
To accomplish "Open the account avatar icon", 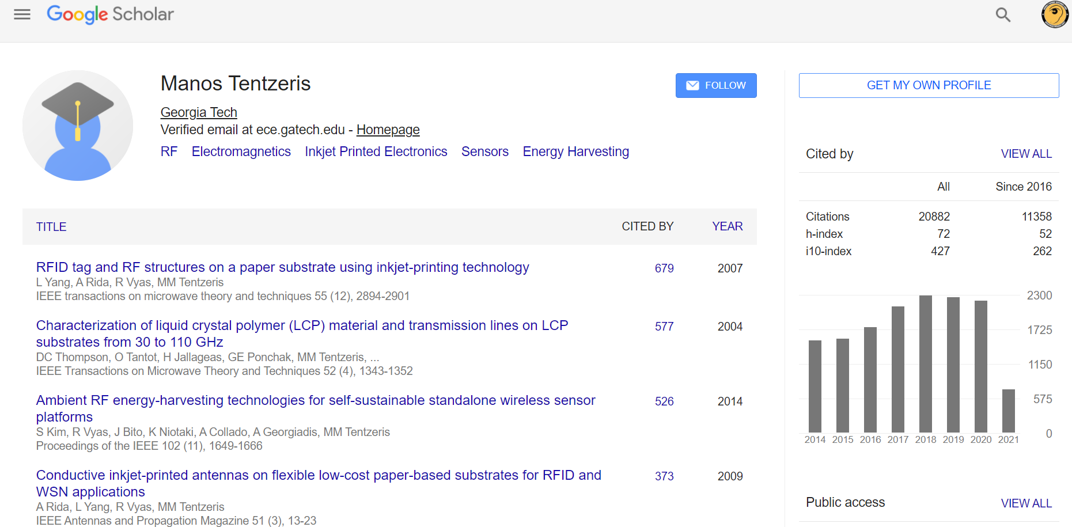I will (x=1054, y=14).
